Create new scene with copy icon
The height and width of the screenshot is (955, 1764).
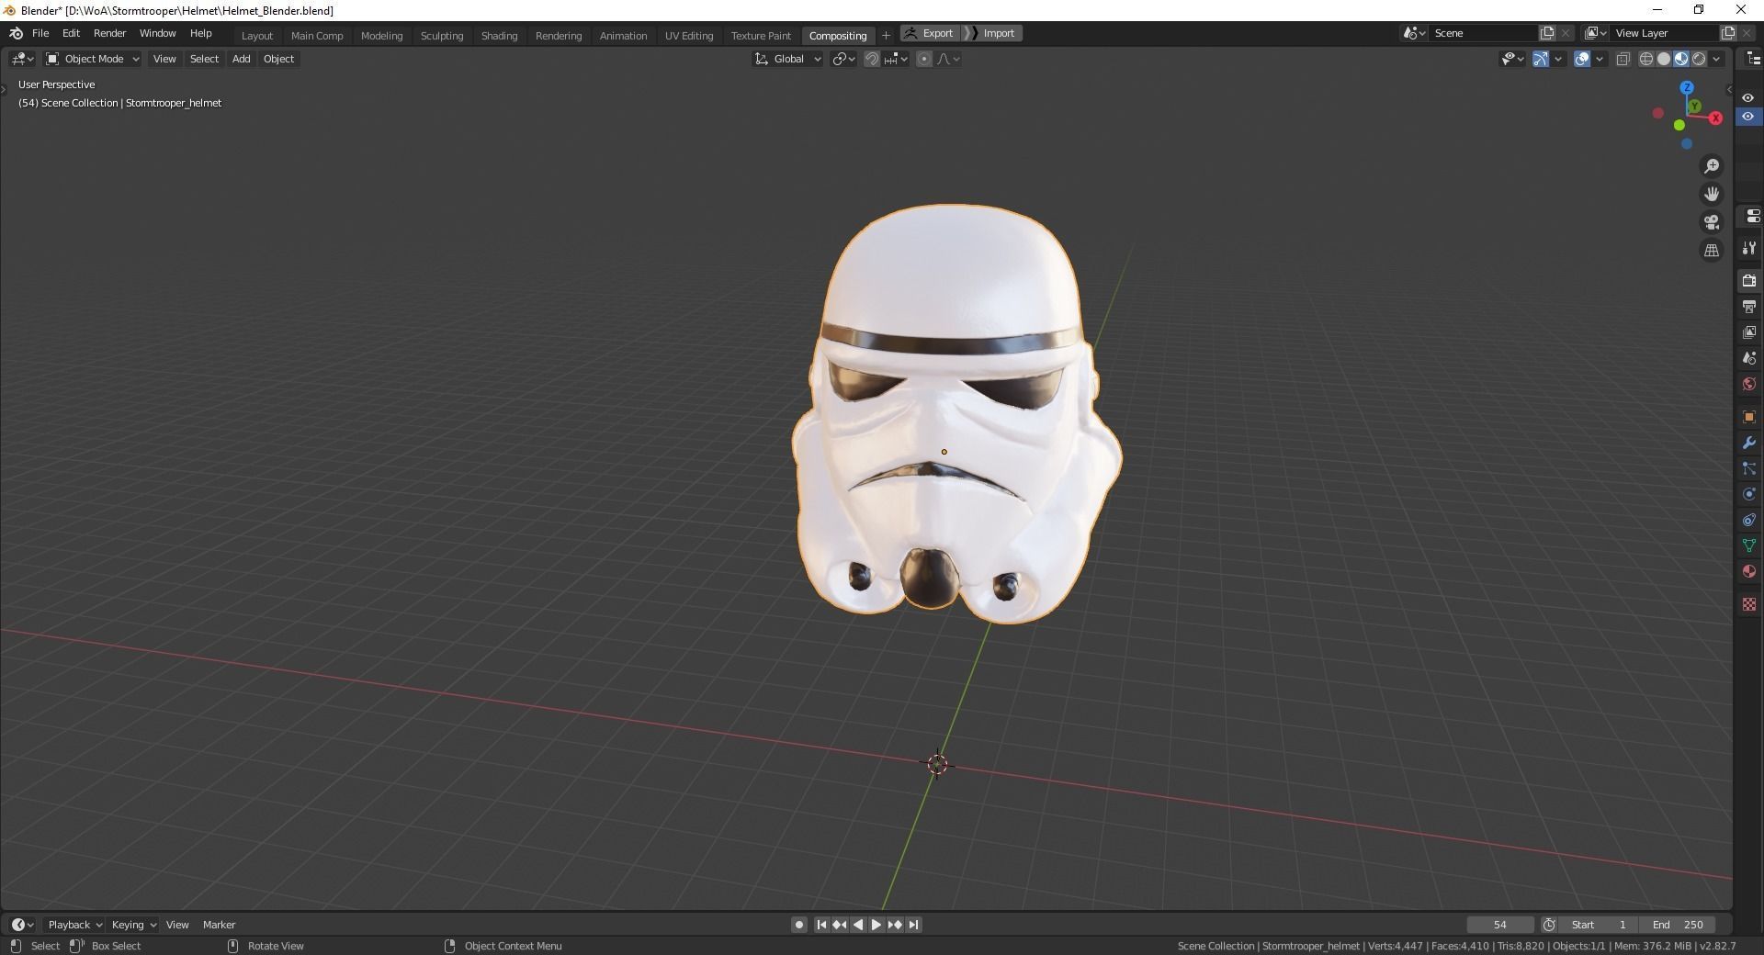(1547, 33)
